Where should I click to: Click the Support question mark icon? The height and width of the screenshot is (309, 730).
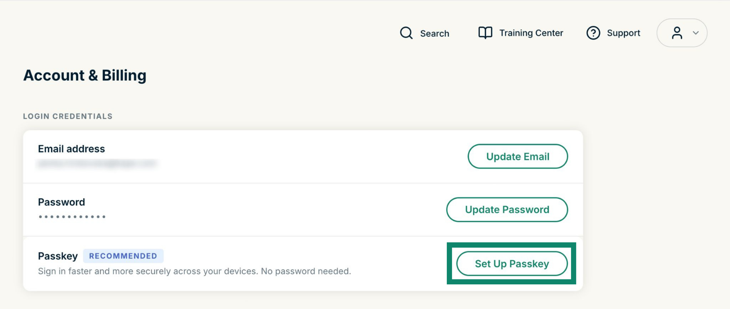point(593,33)
